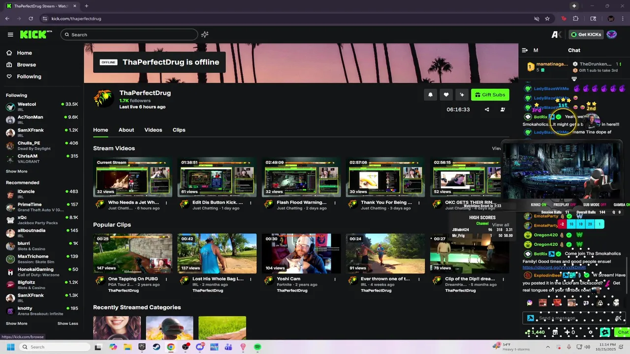
Task: Open the Clips tab
Action: 179,130
